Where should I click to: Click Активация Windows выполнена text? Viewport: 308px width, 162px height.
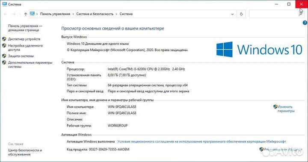click(91, 141)
